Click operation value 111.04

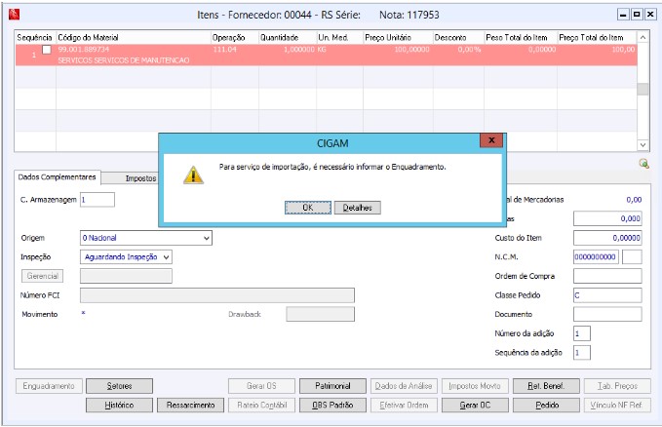click(224, 50)
